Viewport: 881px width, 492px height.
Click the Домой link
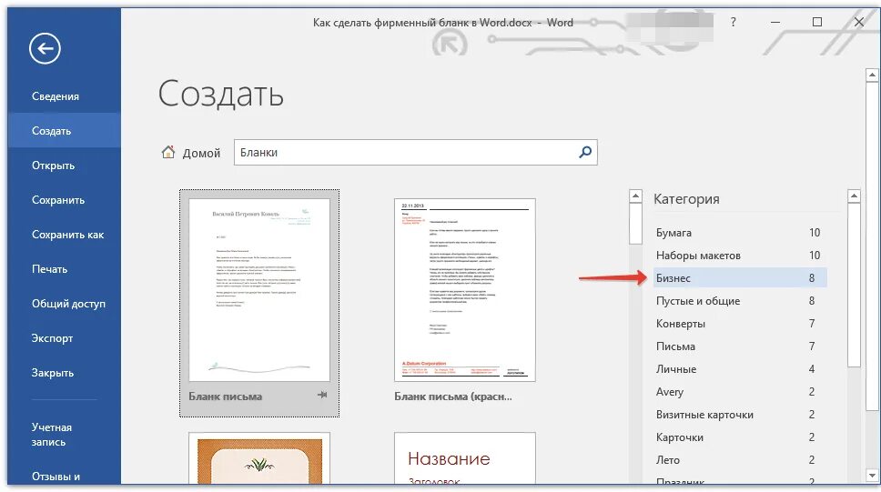(x=201, y=153)
